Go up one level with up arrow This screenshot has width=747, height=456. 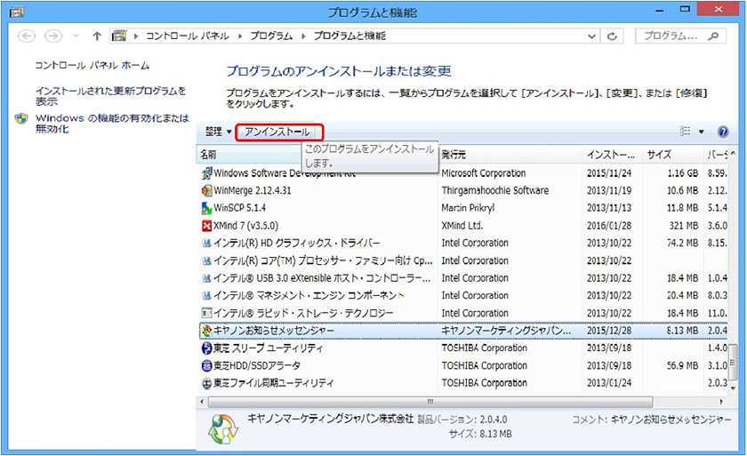pyautogui.click(x=97, y=36)
